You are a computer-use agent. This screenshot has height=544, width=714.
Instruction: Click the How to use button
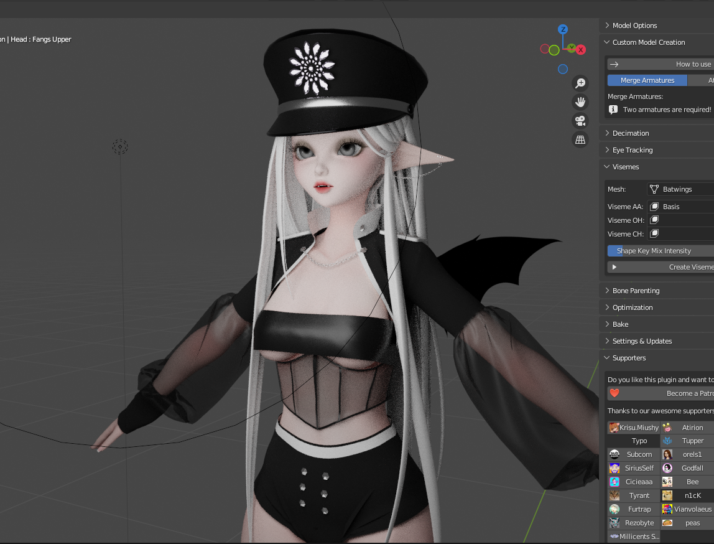661,64
